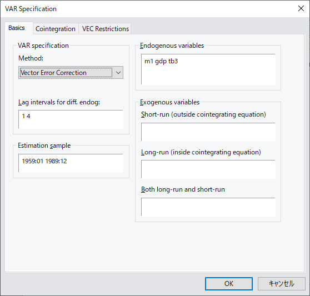
Task: Focus the estimation sample box with 1959:01 1989:12
Action: point(71,163)
